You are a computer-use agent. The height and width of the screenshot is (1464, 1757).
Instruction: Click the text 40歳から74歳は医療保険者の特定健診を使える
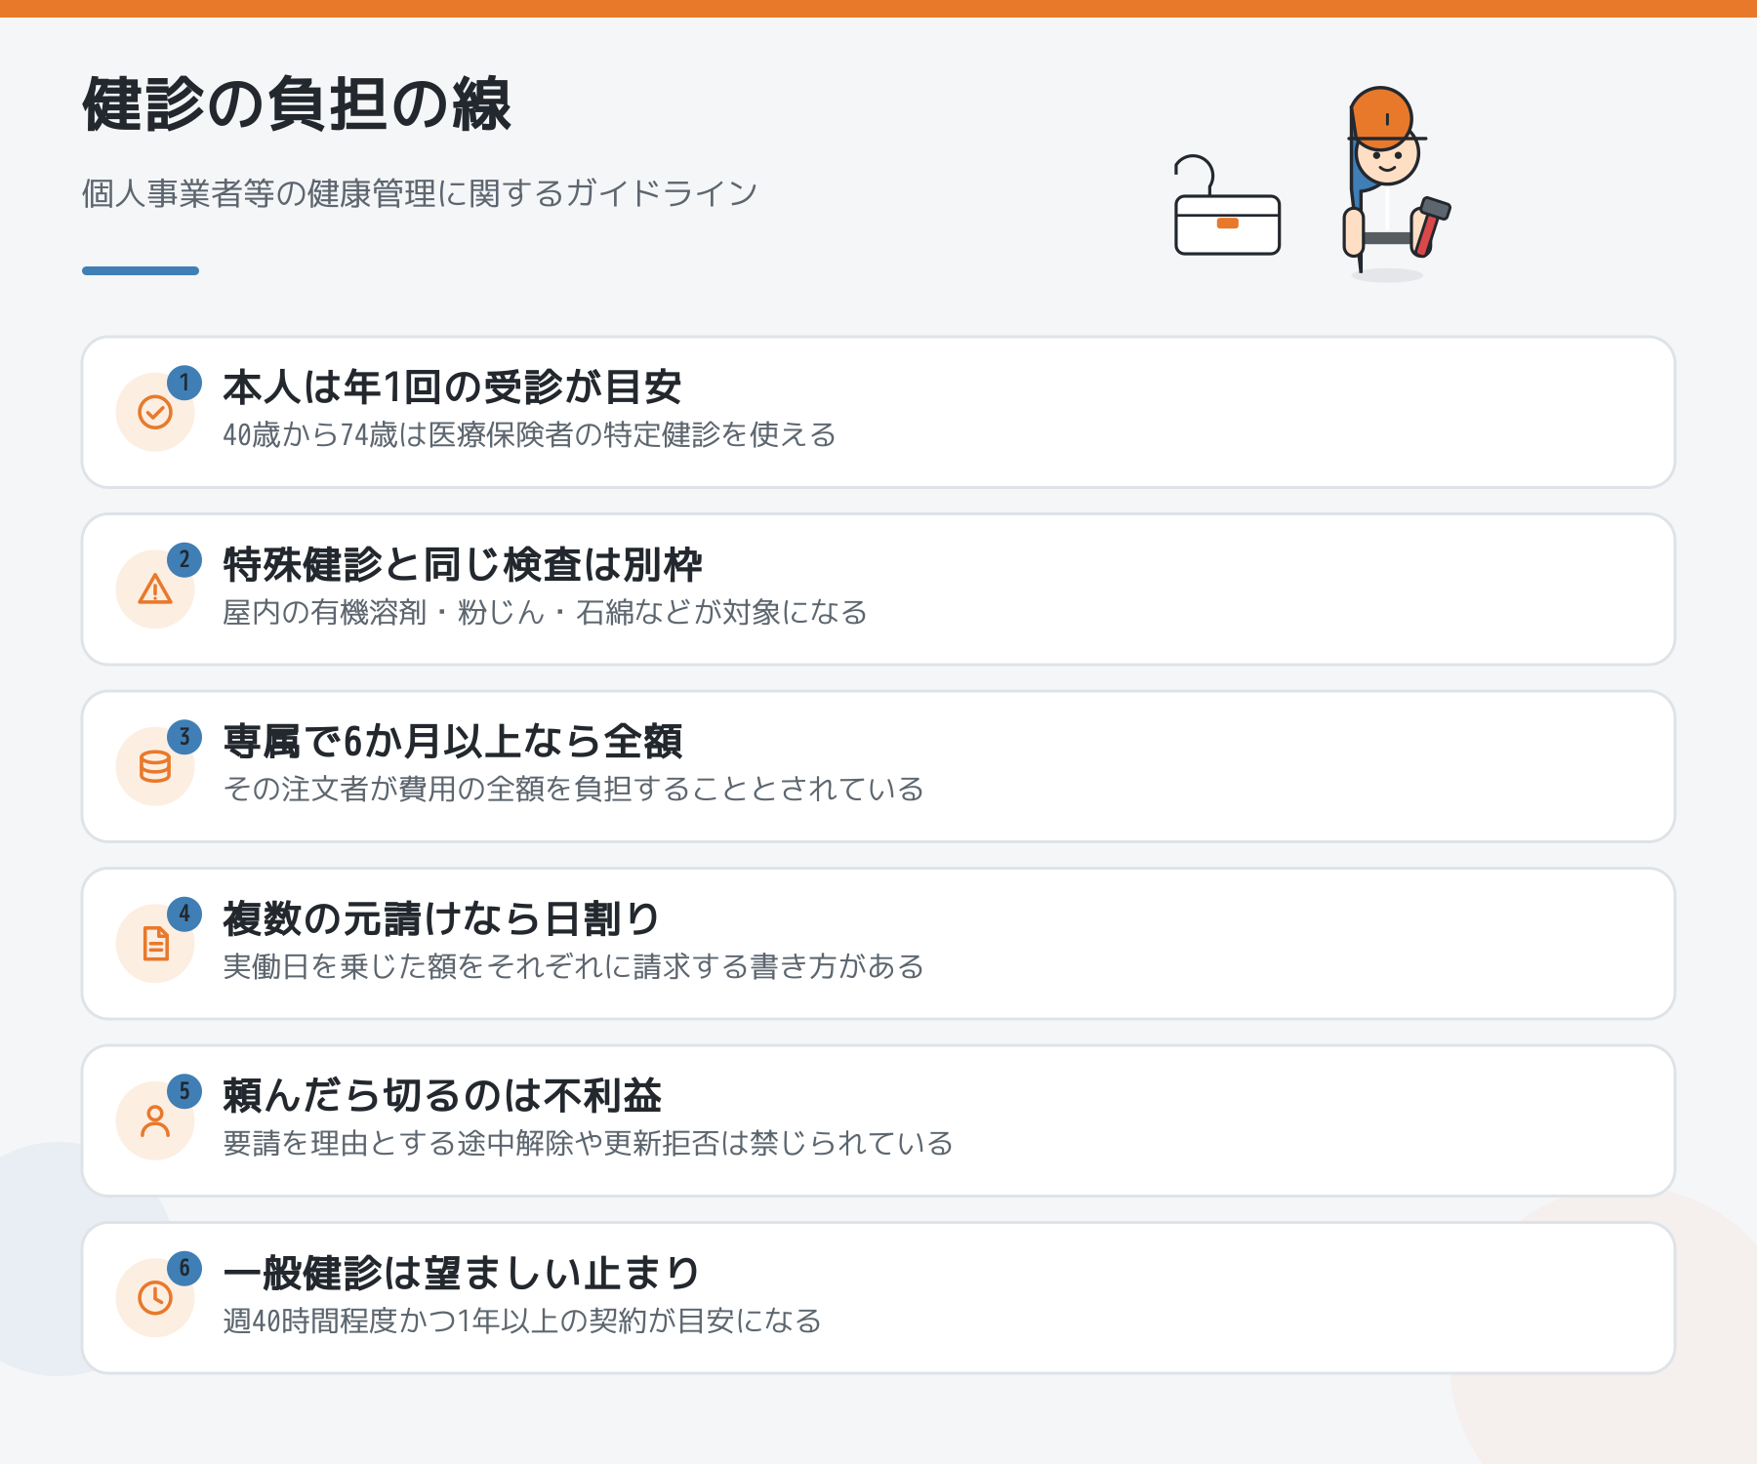click(x=530, y=435)
